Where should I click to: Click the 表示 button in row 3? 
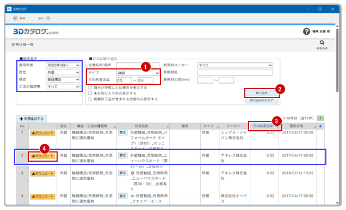(123, 173)
